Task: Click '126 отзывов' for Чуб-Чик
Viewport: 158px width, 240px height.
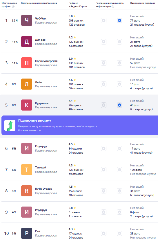Action: coord(77,25)
